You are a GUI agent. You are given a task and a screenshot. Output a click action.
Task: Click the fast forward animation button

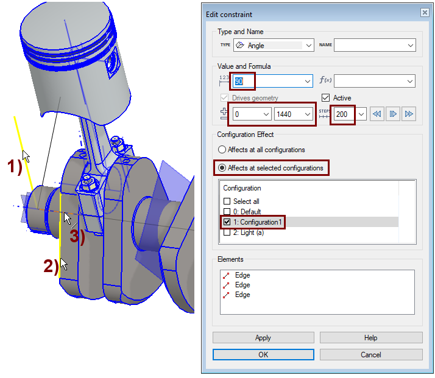click(x=409, y=114)
